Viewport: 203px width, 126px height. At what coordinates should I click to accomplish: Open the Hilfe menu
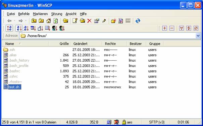point(83,14)
